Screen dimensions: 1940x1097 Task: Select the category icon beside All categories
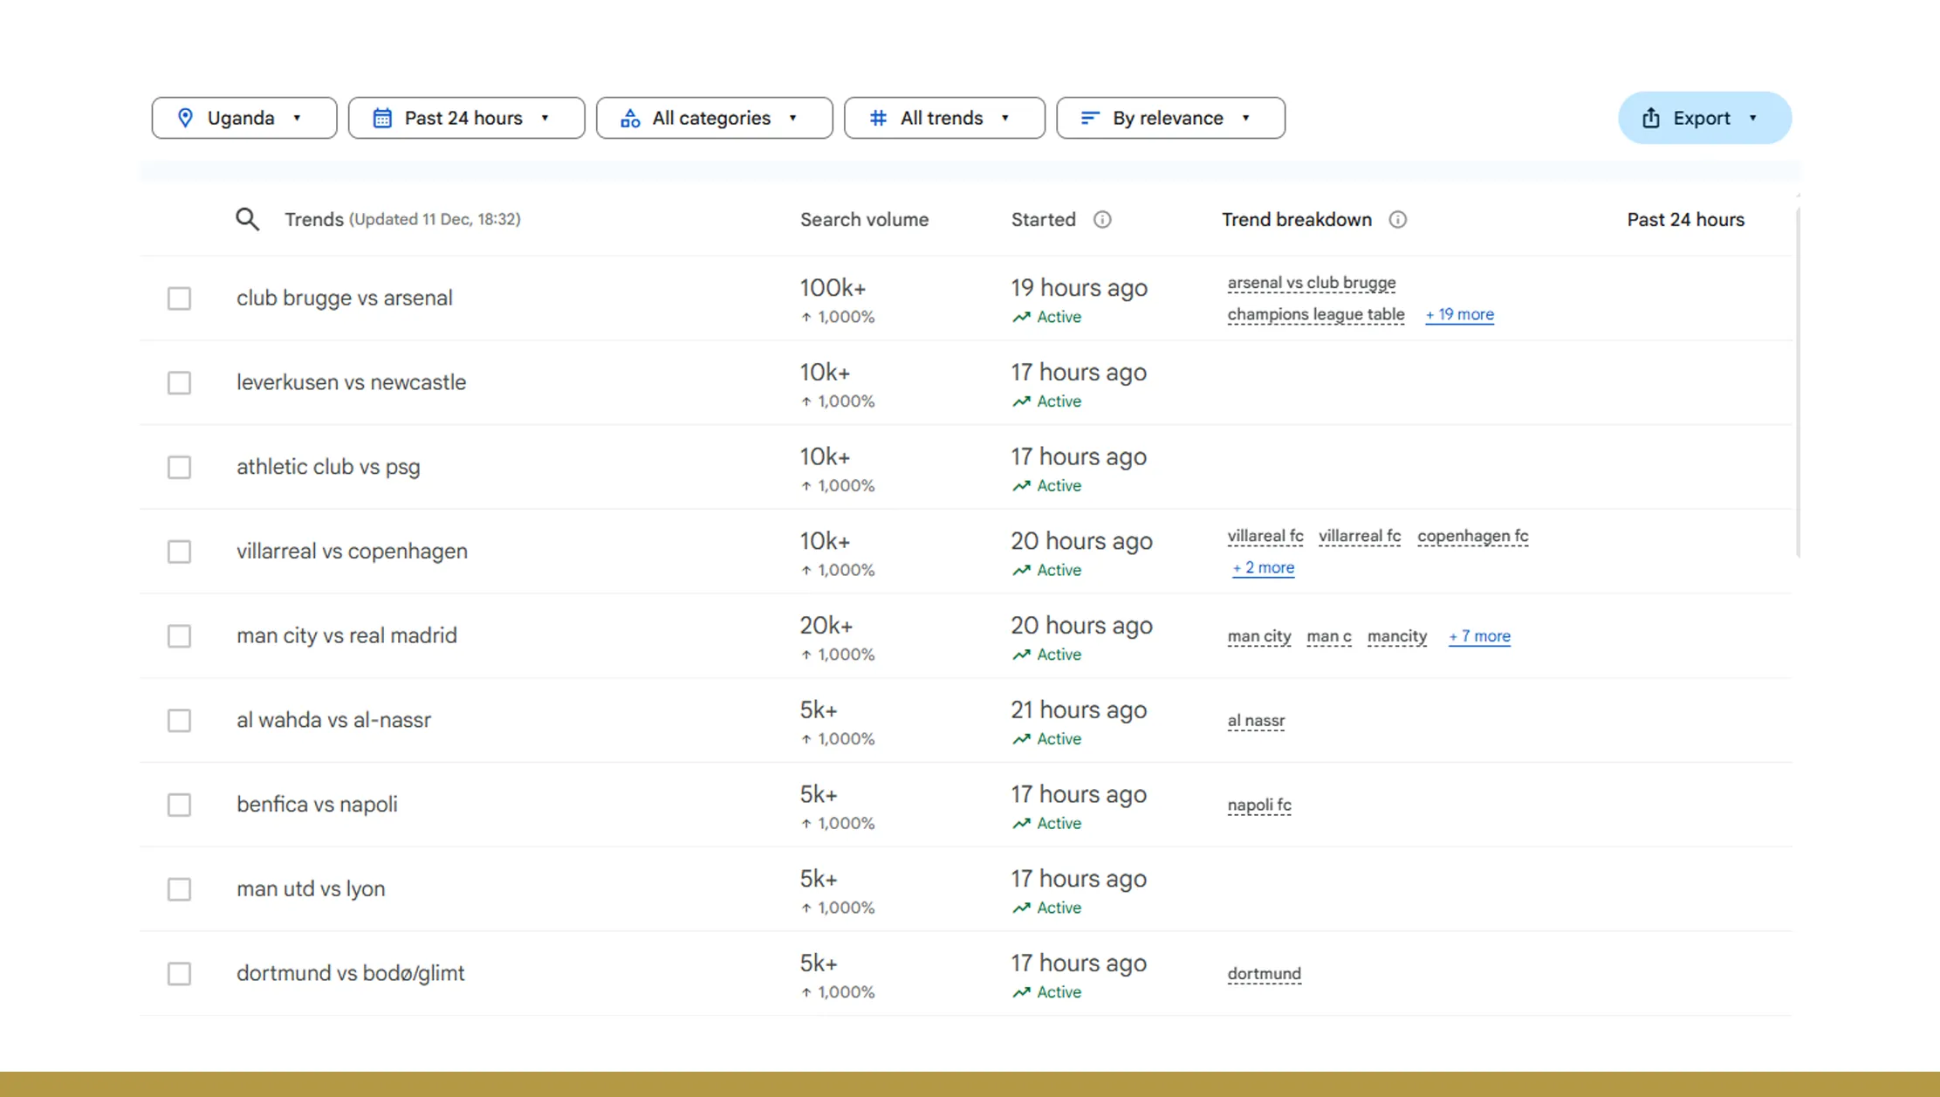(x=630, y=118)
